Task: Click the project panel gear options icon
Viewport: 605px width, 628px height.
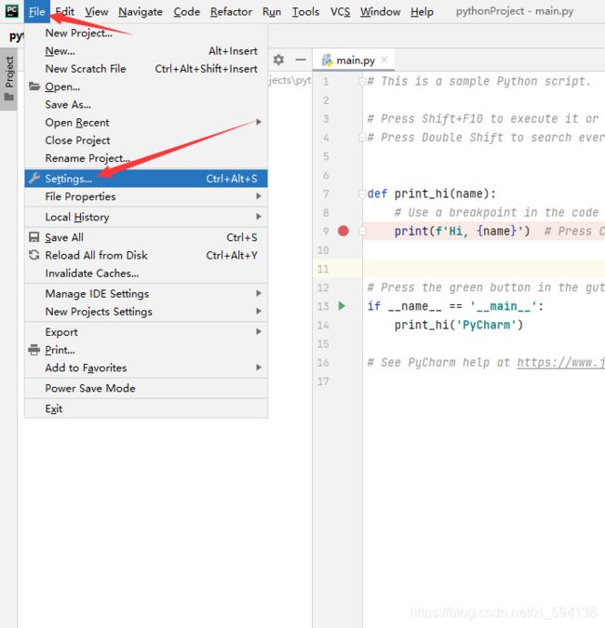Action: [278, 60]
